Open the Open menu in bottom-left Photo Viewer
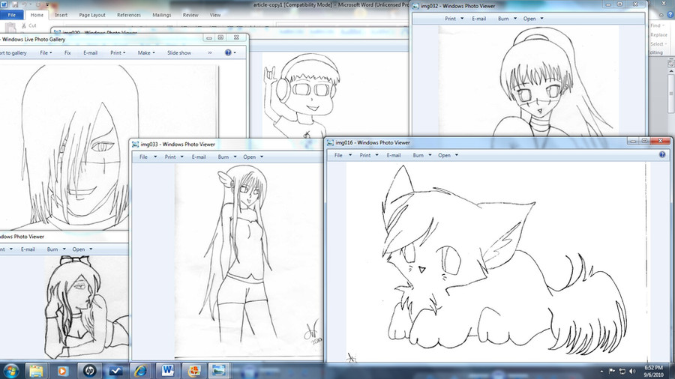Viewport: 675px width, 379px height. pyautogui.click(x=82, y=249)
